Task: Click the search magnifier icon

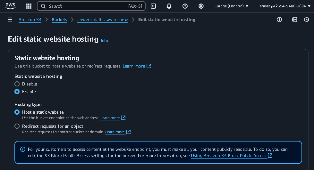Action: [43, 6]
